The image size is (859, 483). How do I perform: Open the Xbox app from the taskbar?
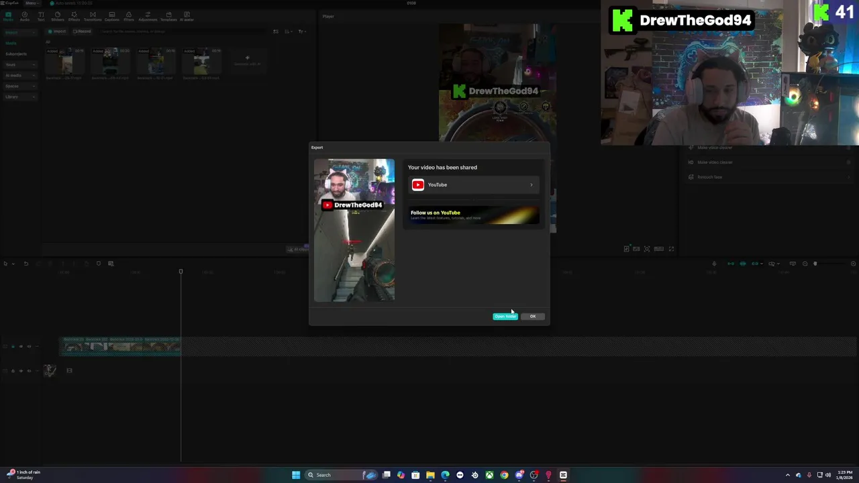(x=489, y=475)
